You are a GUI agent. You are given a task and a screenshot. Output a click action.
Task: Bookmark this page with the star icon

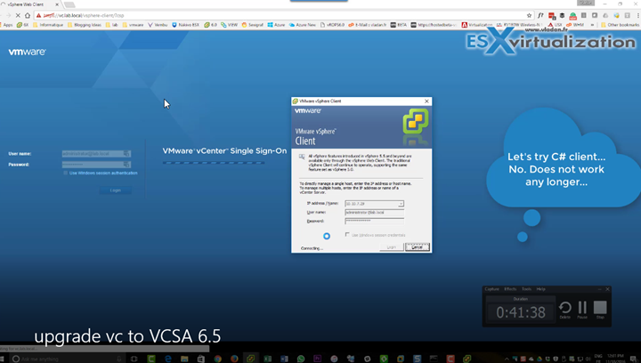coord(529,15)
